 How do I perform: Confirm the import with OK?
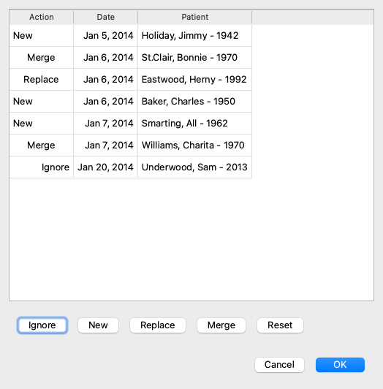pyautogui.click(x=340, y=365)
